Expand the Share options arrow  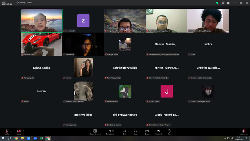tap(152, 131)
